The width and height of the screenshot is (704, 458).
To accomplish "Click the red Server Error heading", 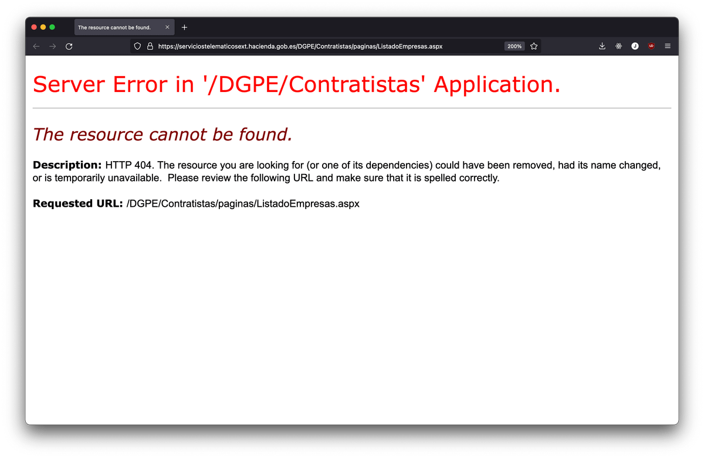I will point(296,84).
